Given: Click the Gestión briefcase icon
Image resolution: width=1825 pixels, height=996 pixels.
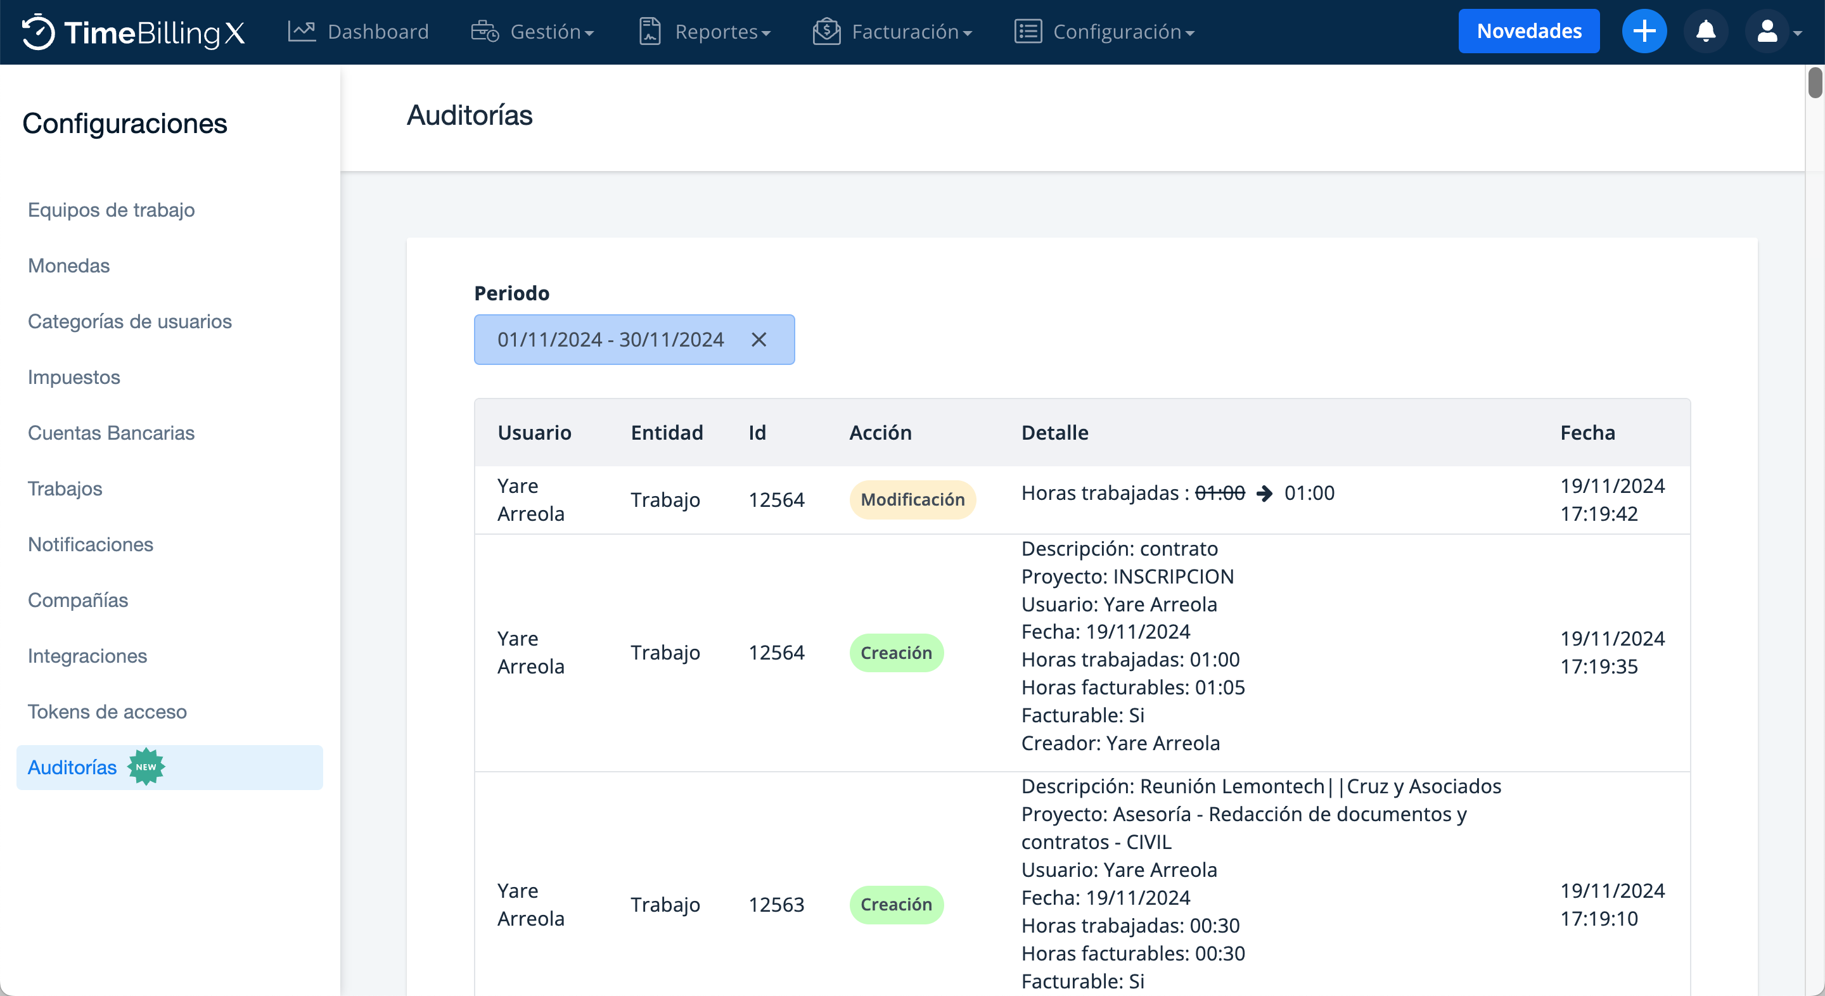Looking at the screenshot, I should (x=485, y=31).
